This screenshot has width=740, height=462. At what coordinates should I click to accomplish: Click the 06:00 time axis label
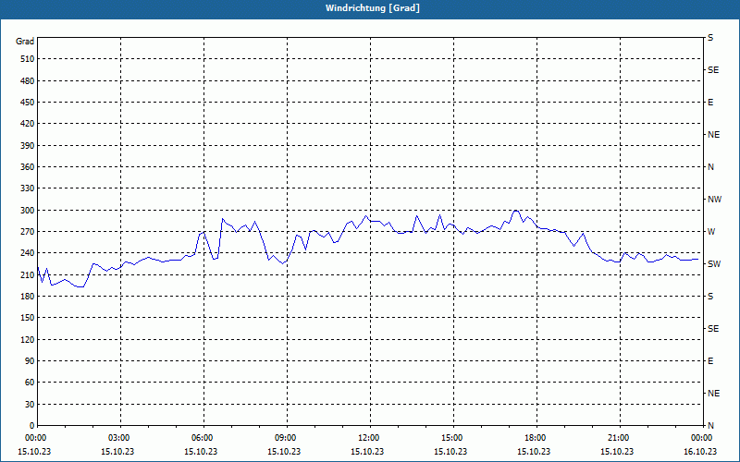pyautogui.click(x=203, y=437)
